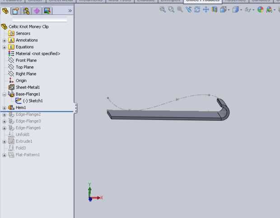Select the Right Plane
Viewport: 280px width, 218px height.
(x=26, y=74)
